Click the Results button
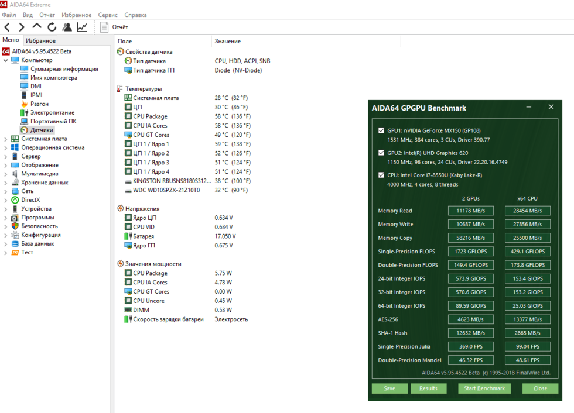This screenshot has height=413, width=574. 428,388
